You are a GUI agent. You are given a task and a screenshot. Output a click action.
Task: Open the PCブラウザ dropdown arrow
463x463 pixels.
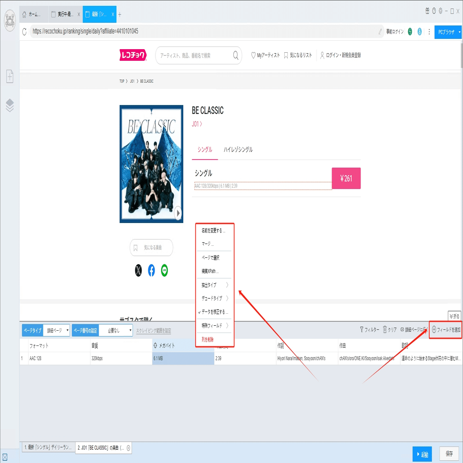click(459, 32)
